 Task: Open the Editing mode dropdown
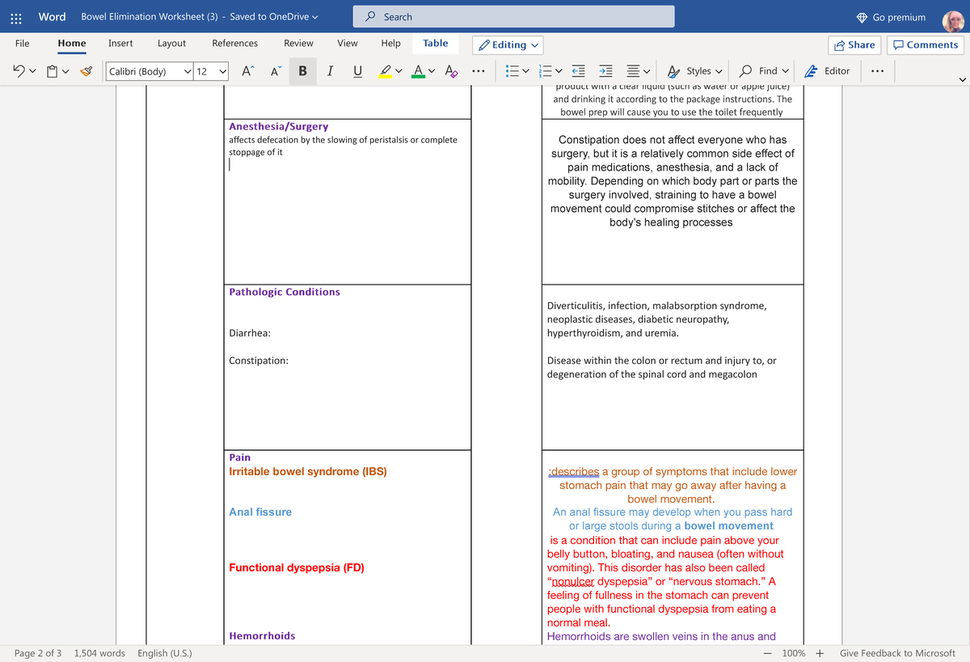pos(507,44)
